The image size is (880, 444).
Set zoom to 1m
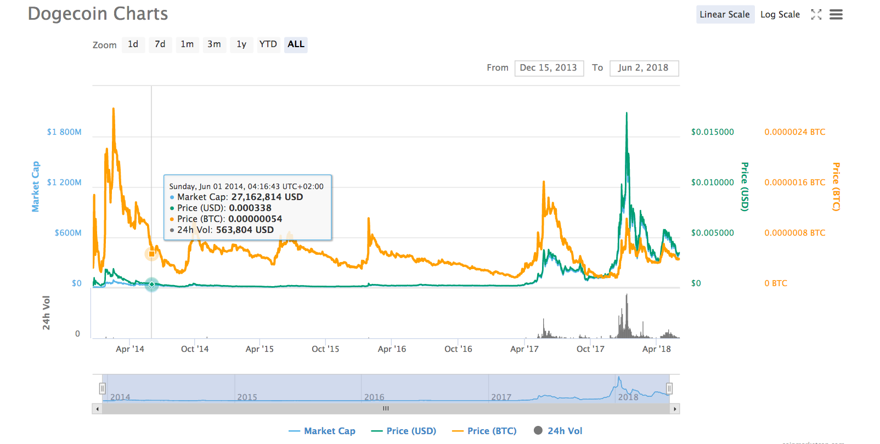pos(187,44)
